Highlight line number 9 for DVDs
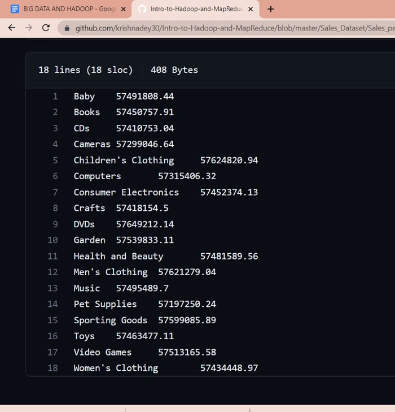Viewport: 395px width, 412px height. point(55,224)
